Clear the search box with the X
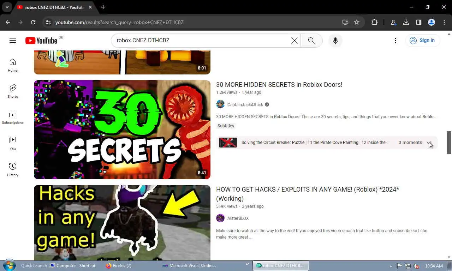The height and width of the screenshot is (271, 452). click(x=294, y=41)
